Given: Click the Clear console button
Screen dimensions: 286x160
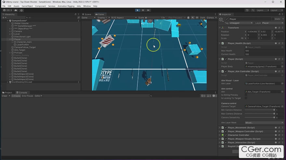Looking at the screenshot, I should (x=5, y=96).
